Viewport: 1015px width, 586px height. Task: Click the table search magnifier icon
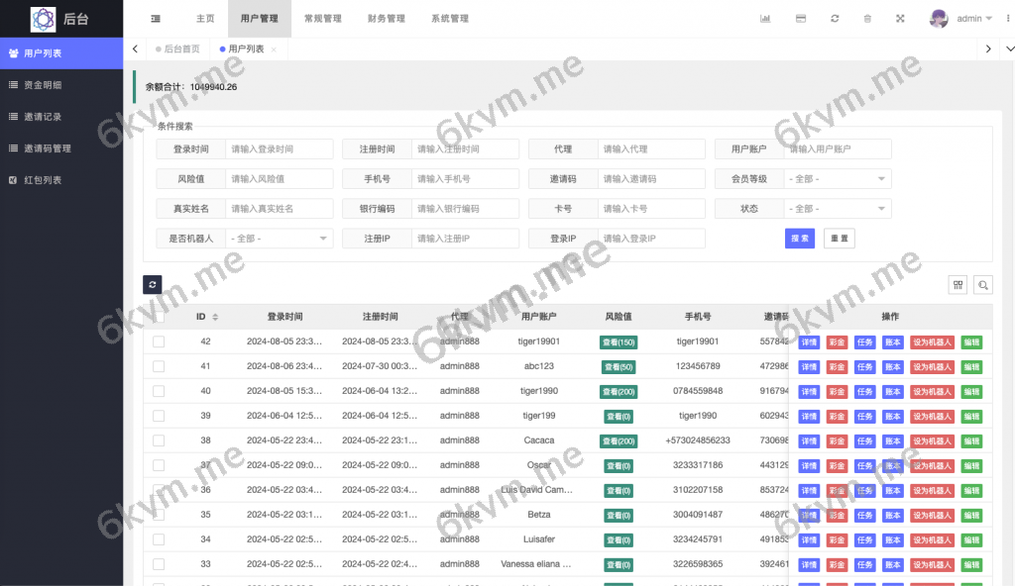(983, 285)
